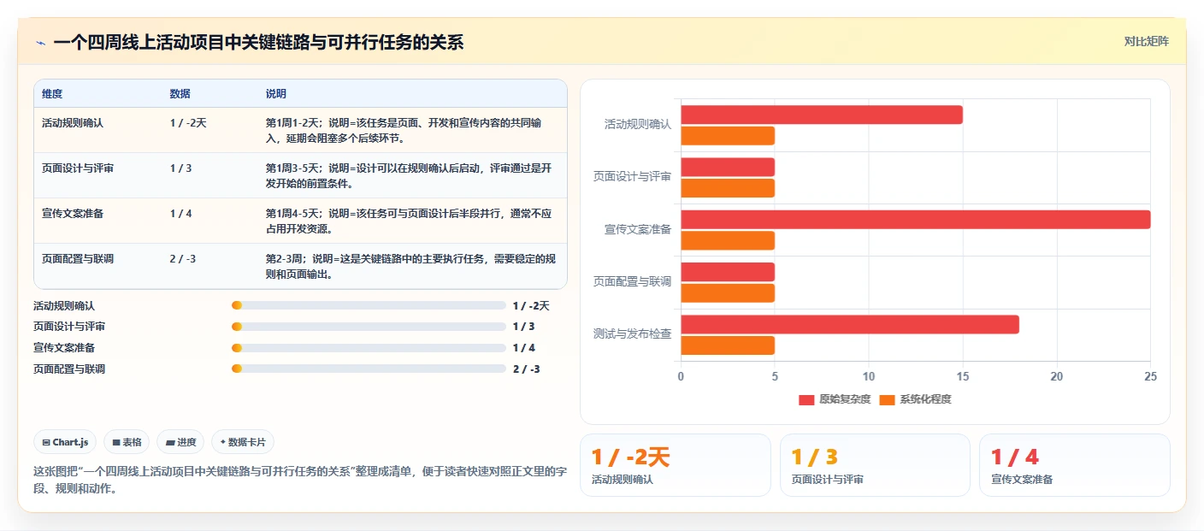Toggle the 系统化程度 legend entry
Viewport: 1204px width, 531px height.
915,399
